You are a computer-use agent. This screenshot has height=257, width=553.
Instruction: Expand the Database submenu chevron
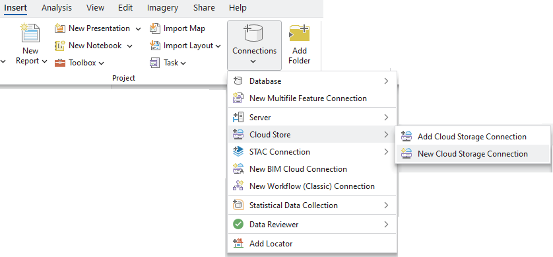[x=387, y=81]
